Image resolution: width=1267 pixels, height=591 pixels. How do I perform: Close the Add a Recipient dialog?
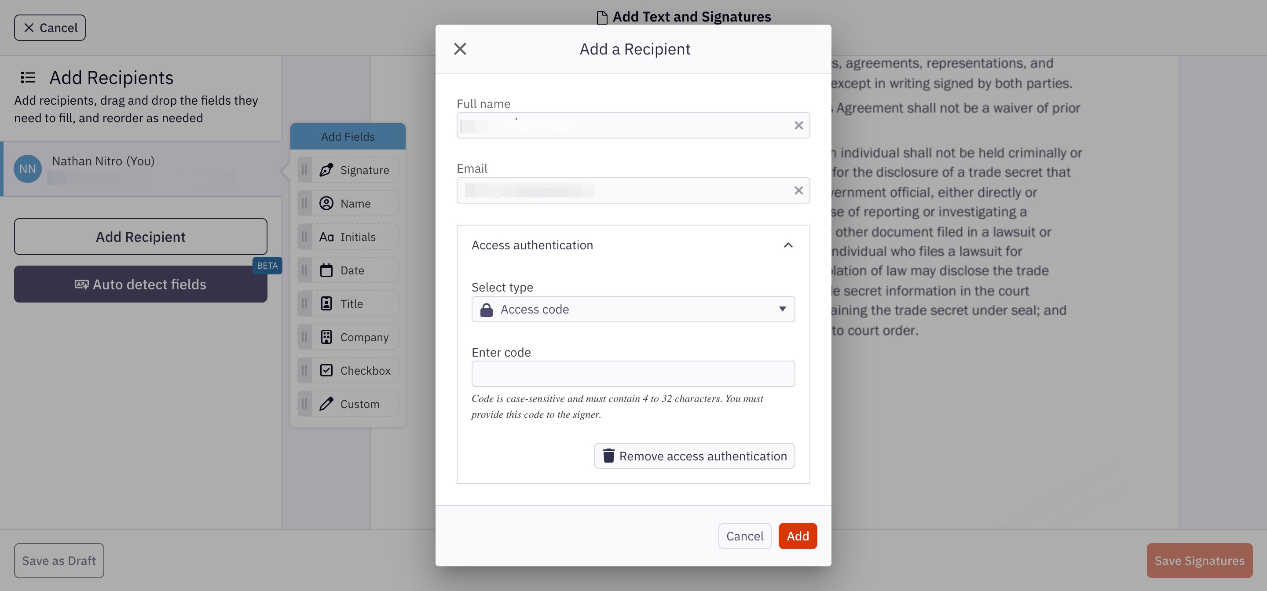(460, 49)
